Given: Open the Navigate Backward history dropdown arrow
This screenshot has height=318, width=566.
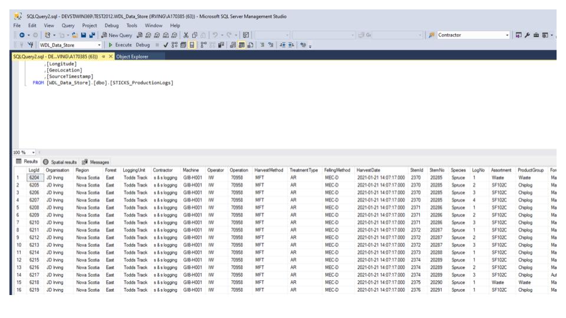Looking at the screenshot, I should pos(28,35).
